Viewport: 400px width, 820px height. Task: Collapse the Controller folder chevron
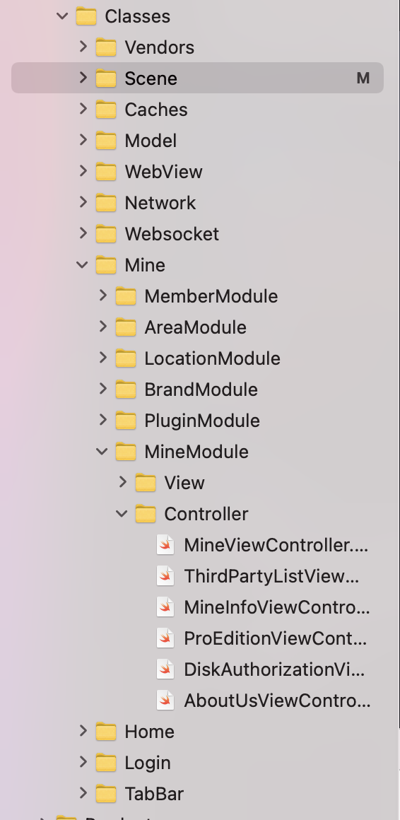point(122,513)
